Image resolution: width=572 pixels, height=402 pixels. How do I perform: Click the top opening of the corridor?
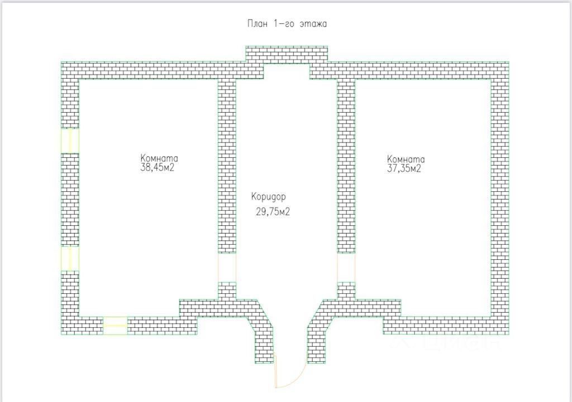287,71
